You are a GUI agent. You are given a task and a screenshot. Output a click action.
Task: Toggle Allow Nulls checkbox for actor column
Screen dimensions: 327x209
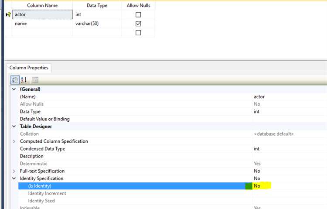point(138,14)
